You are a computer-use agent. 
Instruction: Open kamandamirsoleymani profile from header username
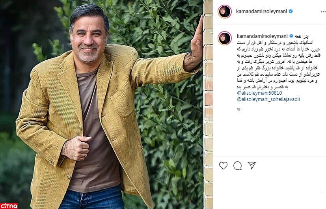tap(261, 11)
